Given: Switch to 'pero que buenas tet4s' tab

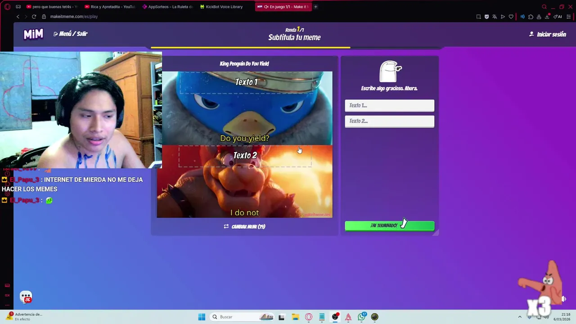Looking at the screenshot, I should click(x=51, y=7).
